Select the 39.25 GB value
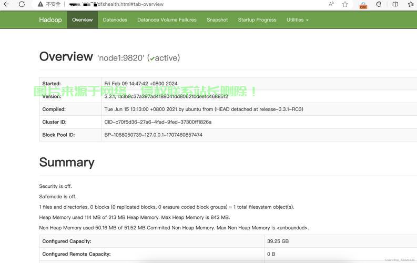 point(278,241)
